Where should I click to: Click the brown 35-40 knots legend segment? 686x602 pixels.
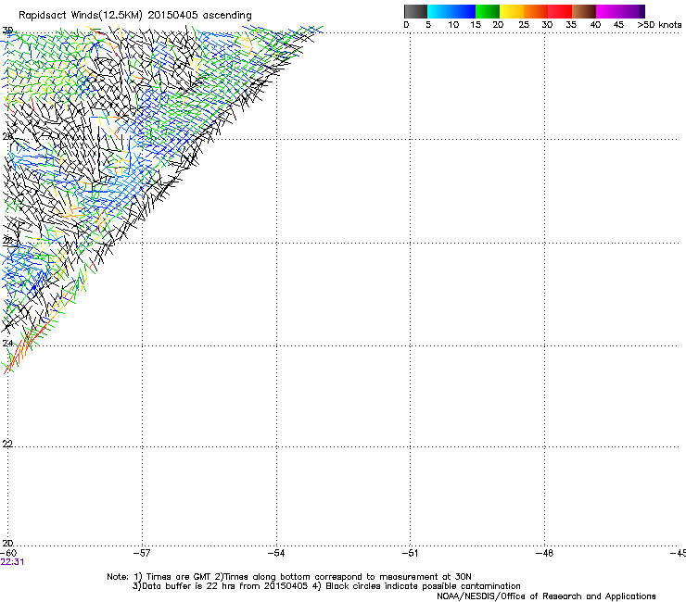[x=584, y=11]
